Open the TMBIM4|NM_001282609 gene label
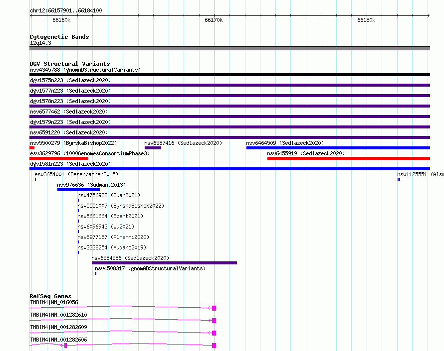Viewport: 444px width, 351px height. click(58, 327)
